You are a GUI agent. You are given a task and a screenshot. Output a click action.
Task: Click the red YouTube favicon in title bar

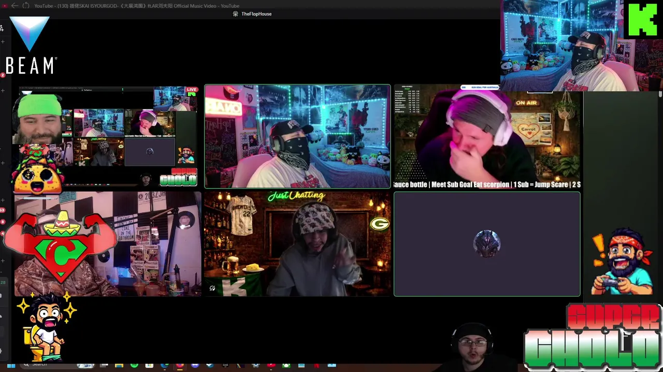click(5, 6)
